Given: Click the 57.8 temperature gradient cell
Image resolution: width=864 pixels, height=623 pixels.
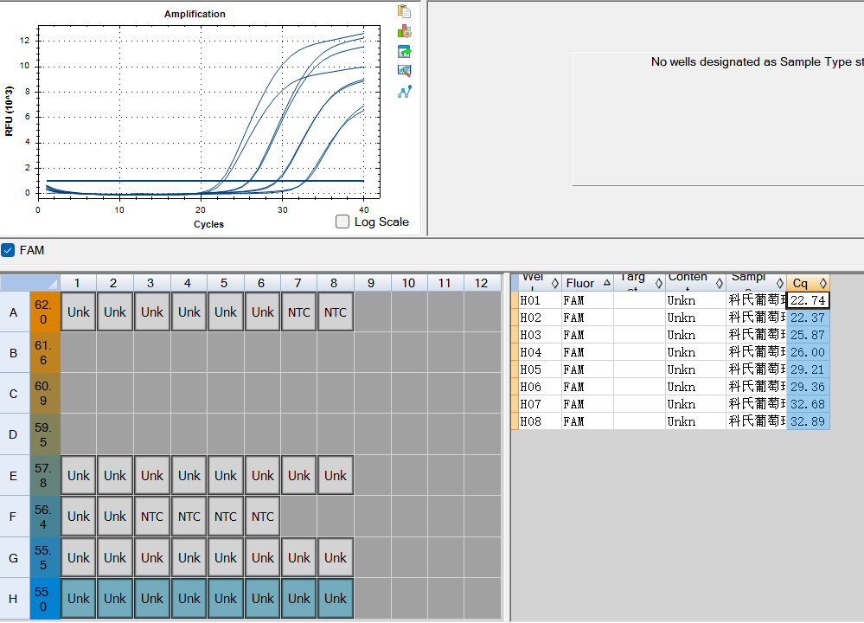Looking at the screenshot, I should 44,476.
